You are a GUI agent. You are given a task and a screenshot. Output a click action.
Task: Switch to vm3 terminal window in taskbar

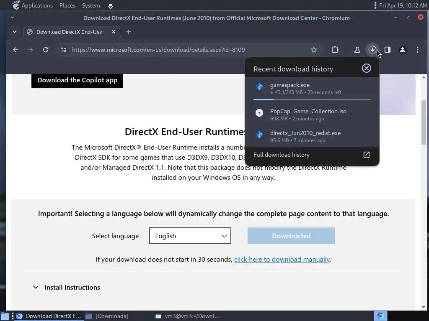tap(188, 316)
